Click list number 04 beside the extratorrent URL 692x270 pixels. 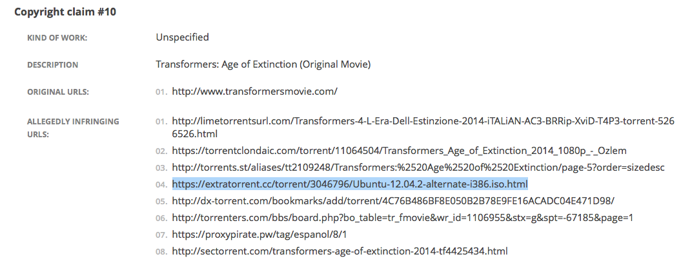point(161,185)
